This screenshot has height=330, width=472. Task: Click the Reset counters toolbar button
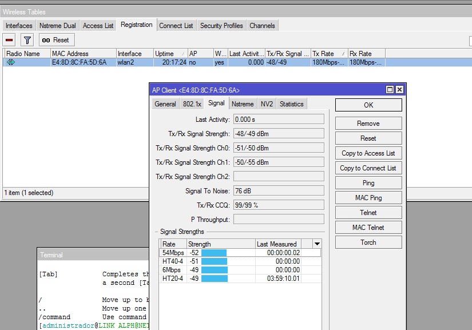[56, 40]
